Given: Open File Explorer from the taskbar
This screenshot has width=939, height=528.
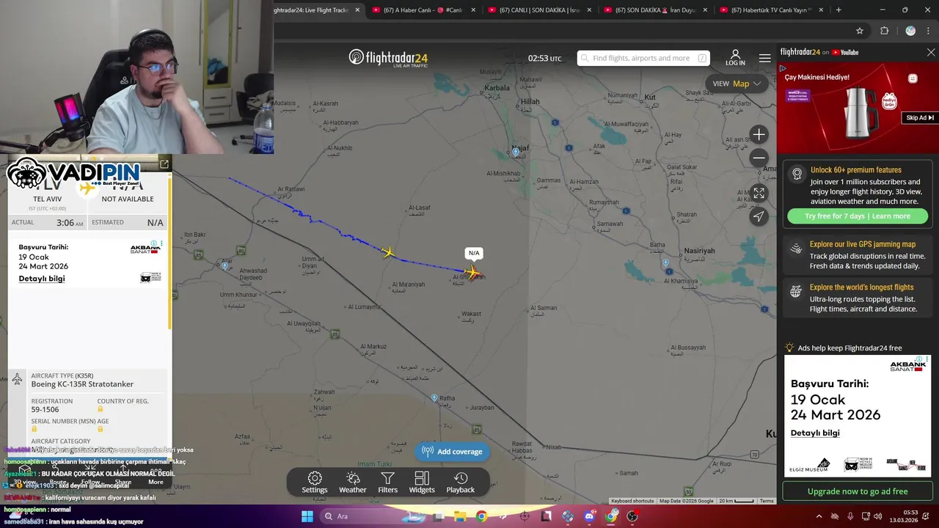Looking at the screenshot, I should click(x=459, y=516).
